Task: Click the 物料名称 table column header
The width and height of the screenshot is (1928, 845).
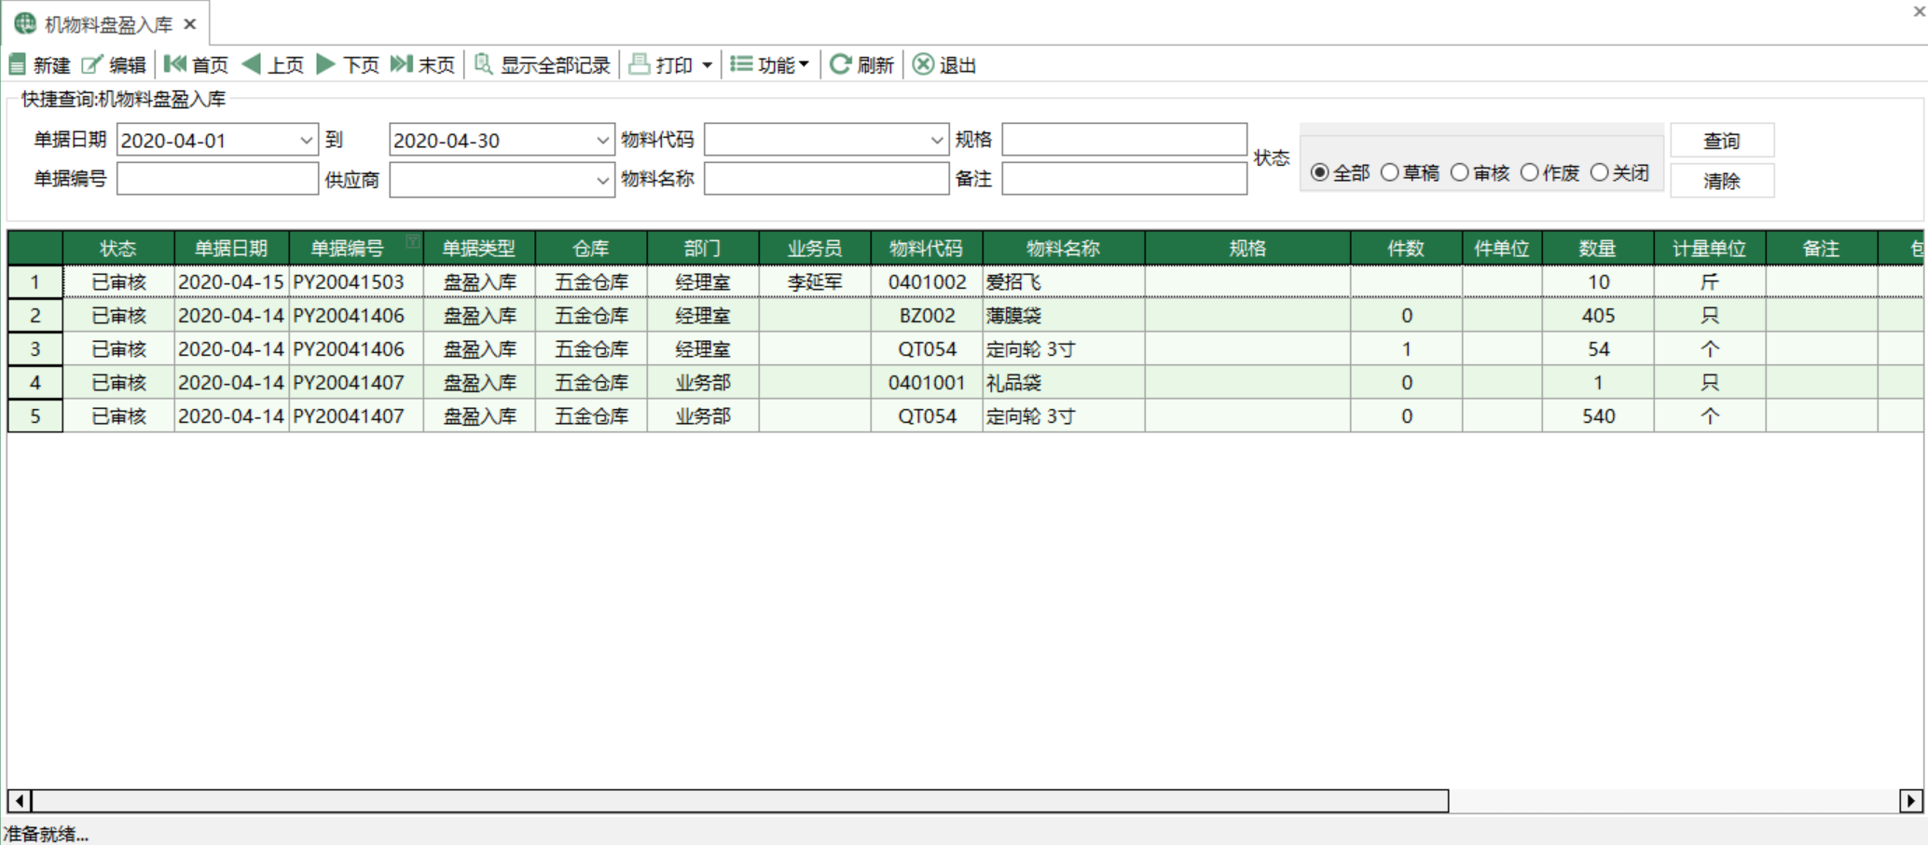Action: tap(1064, 249)
